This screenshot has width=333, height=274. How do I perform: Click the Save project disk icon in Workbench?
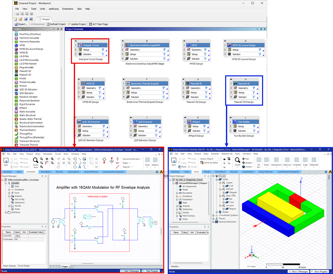point(26,19)
